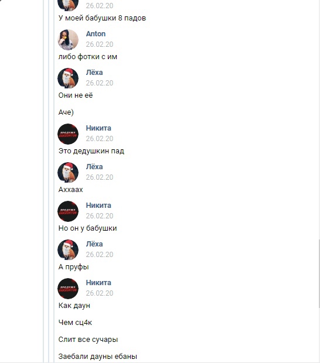The image size is (320, 363).
Task: Click Никита's name above "Но он у бабушки"
Action: (98, 206)
